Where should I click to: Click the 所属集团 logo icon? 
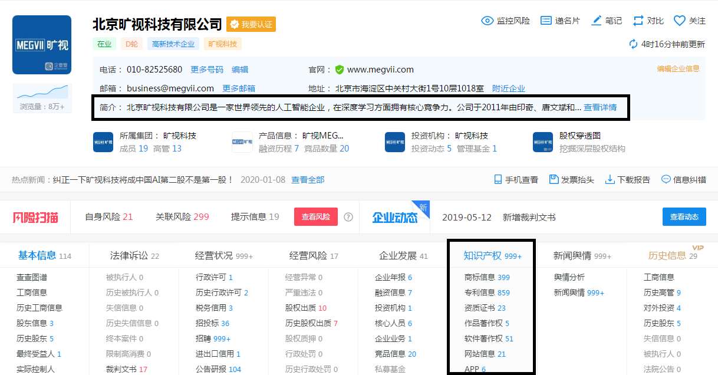tap(103, 142)
